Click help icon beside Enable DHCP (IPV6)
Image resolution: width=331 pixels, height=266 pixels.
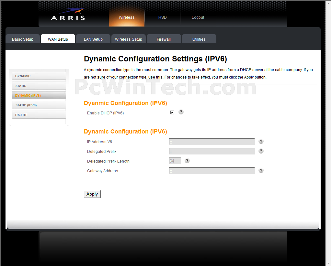181,112
